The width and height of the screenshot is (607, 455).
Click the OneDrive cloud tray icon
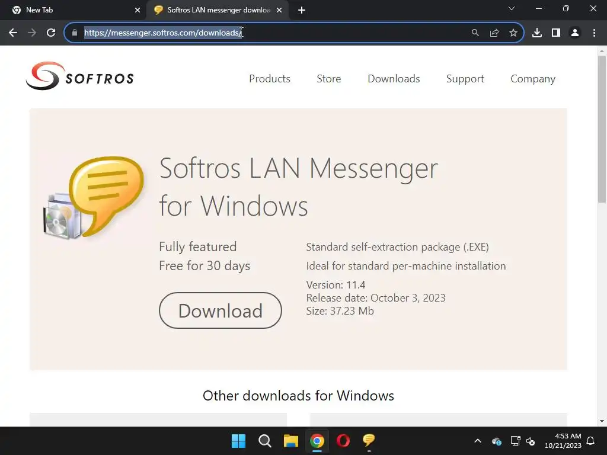point(497,441)
